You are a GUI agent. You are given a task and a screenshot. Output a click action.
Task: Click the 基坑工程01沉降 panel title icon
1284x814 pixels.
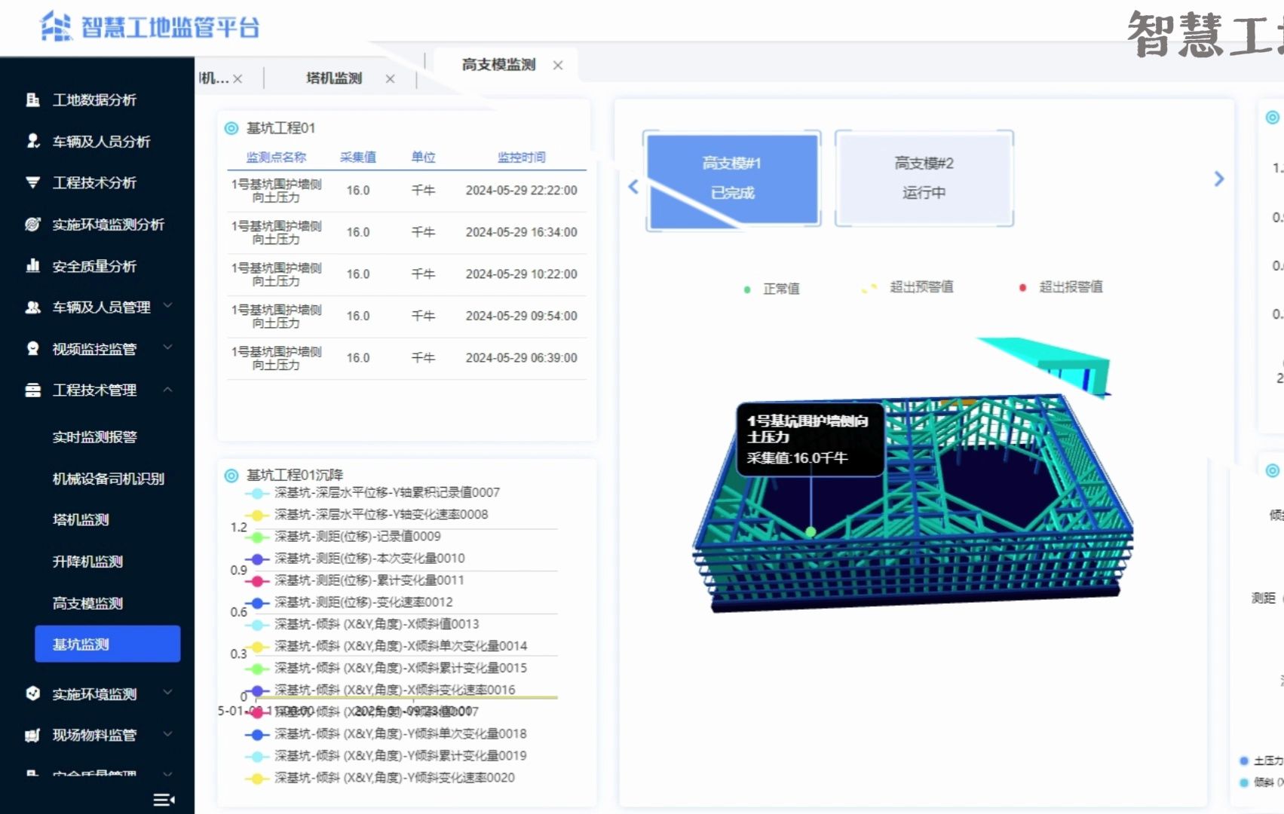tap(231, 475)
